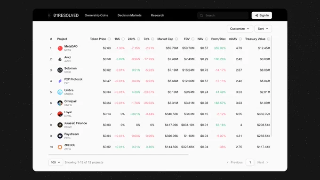Click MetaDAO Prem/Disc value 359.02%

220,48
